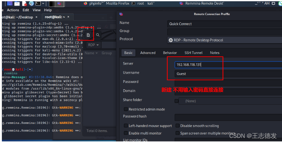Screen dimensions: 282x142
Task: Click the display icon in system tray
Action: (x=273, y=3)
